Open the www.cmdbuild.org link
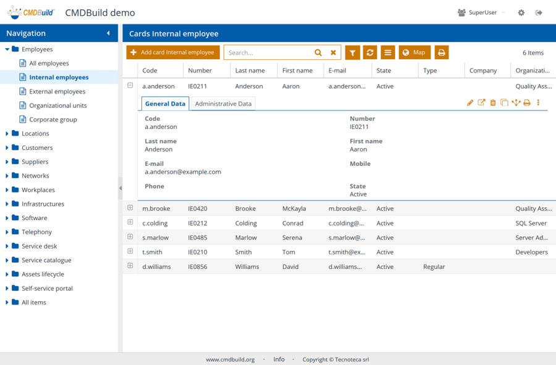This screenshot has width=556, height=365. (x=231, y=359)
